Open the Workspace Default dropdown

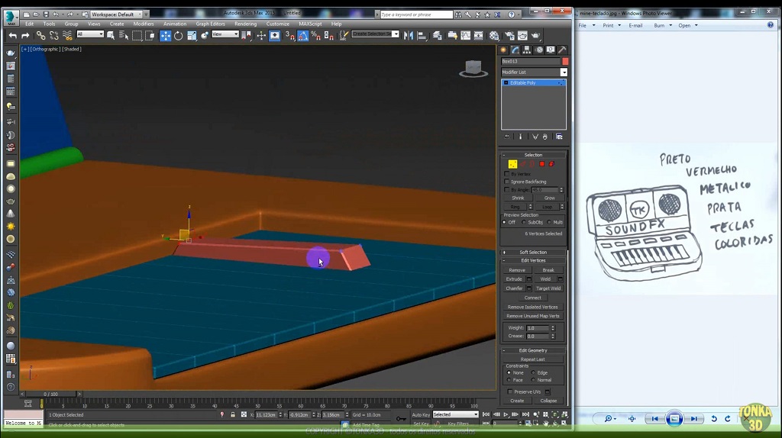(115, 14)
